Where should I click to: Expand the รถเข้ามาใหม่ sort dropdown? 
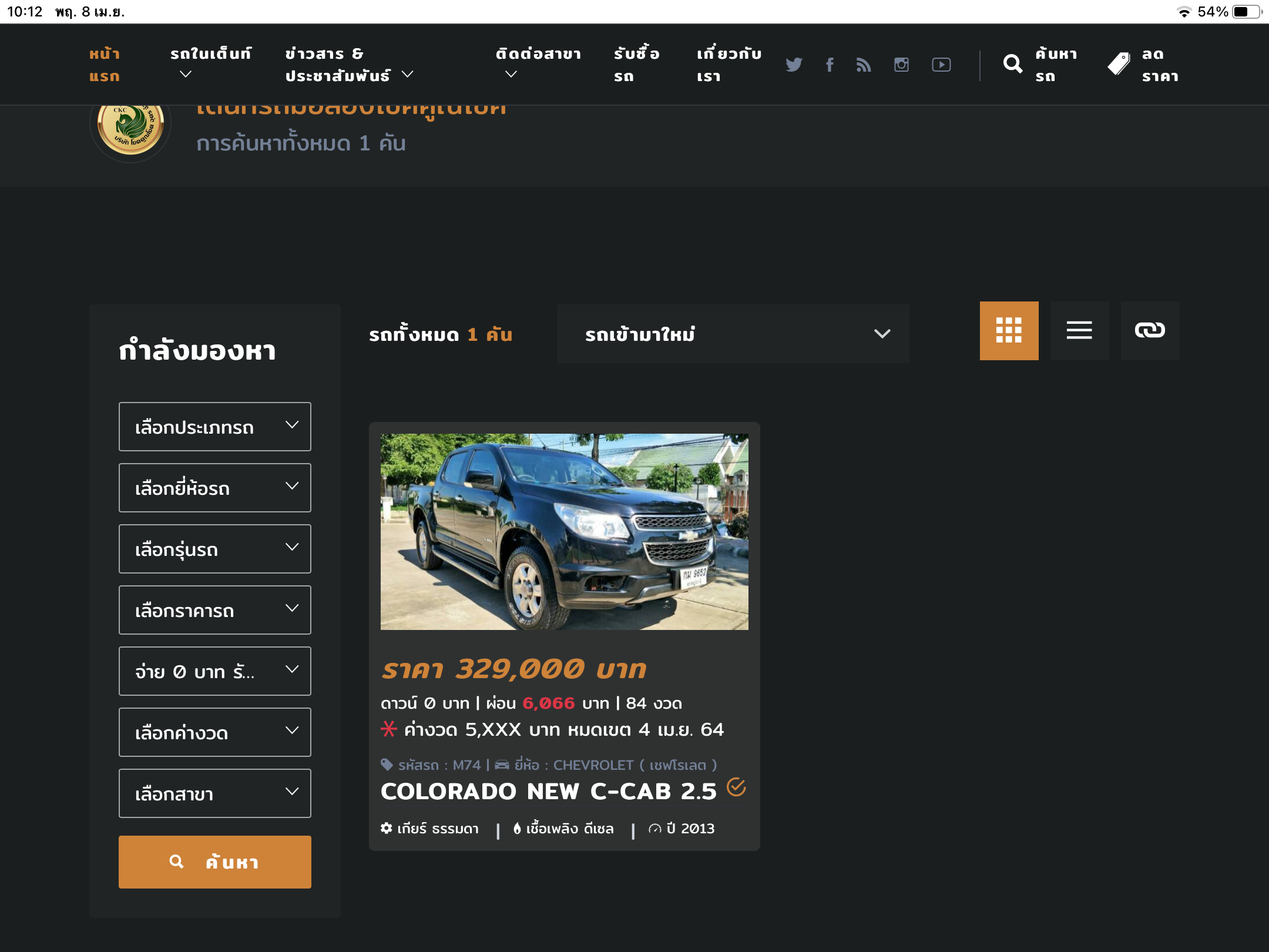pos(733,334)
